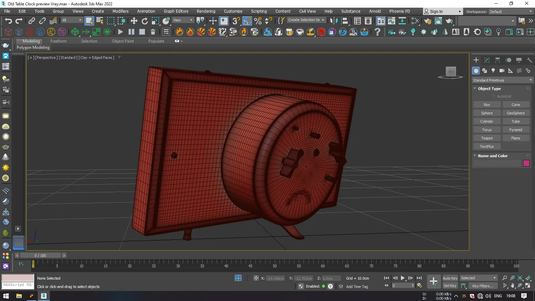Open the Utilities panel wrench icon
Image resolution: width=535 pixels, height=301 pixels.
(x=529, y=60)
